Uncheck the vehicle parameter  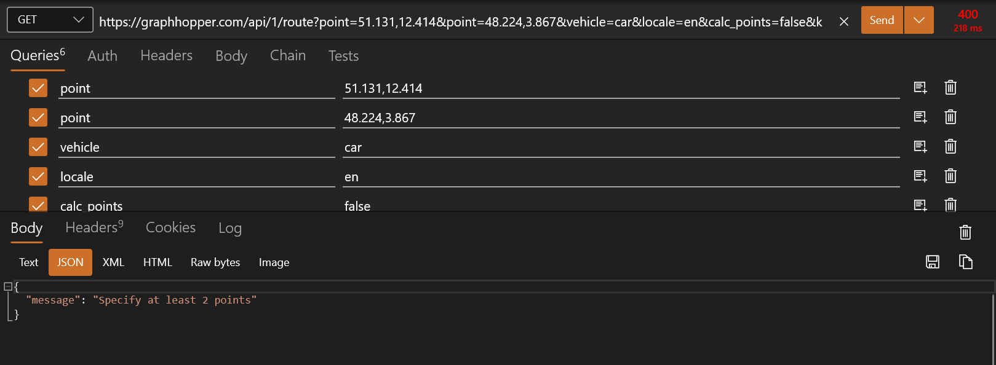38,147
